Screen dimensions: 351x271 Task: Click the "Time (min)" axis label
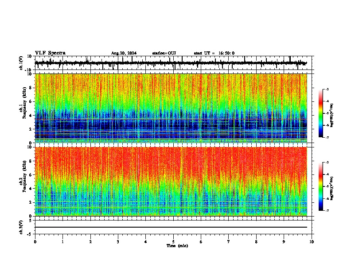[x=177, y=246]
